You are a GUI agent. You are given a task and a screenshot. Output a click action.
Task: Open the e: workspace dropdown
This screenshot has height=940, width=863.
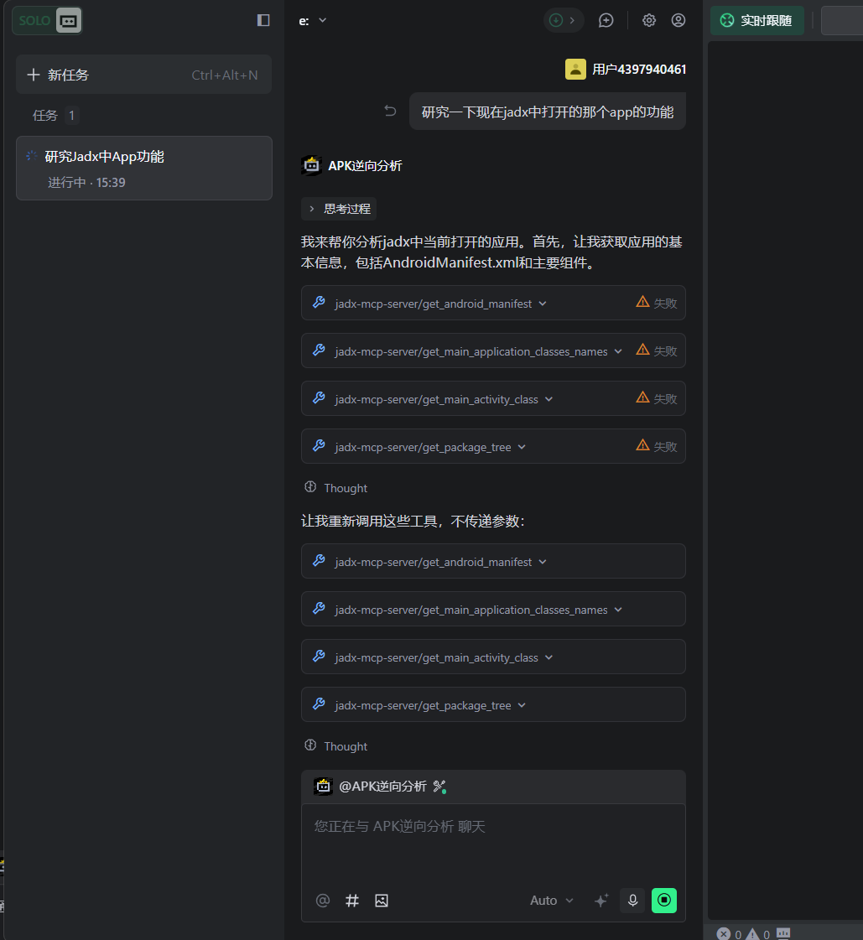pos(313,20)
